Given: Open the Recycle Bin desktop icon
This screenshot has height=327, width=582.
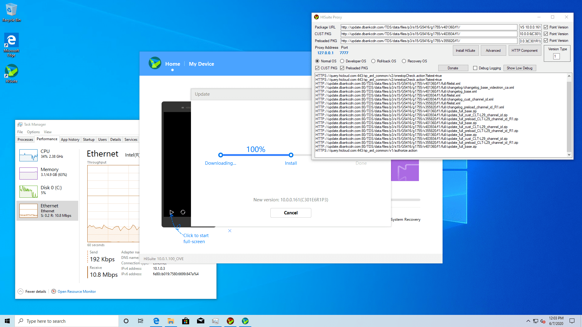Looking at the screenshot, I should (x=11, y=12).
